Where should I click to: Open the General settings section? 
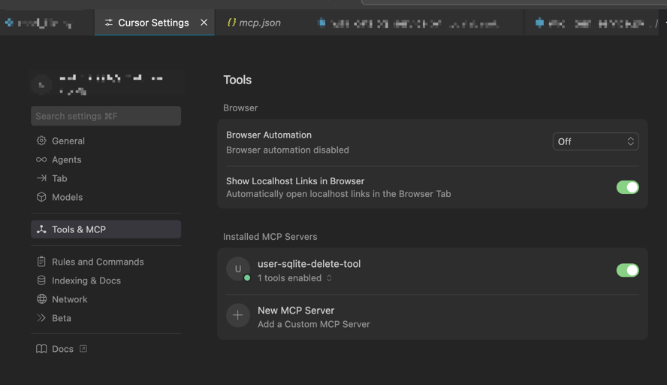click(106, 141)
